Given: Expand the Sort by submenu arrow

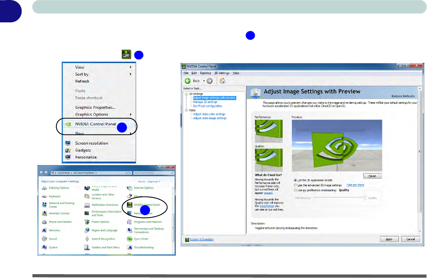Looking at the screenshot, I should [x=131, y=74].
